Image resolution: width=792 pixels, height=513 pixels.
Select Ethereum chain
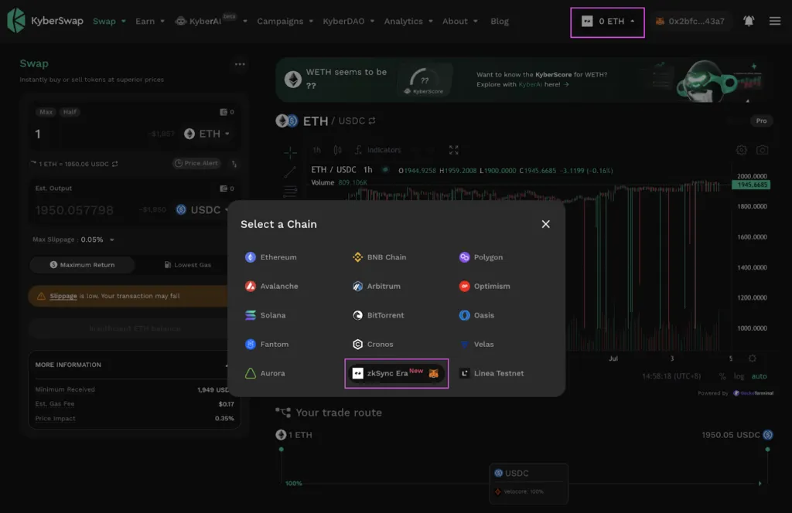click(x=271, y=257)
